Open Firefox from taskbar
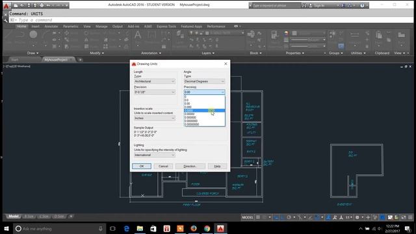 tap(194, 228)
